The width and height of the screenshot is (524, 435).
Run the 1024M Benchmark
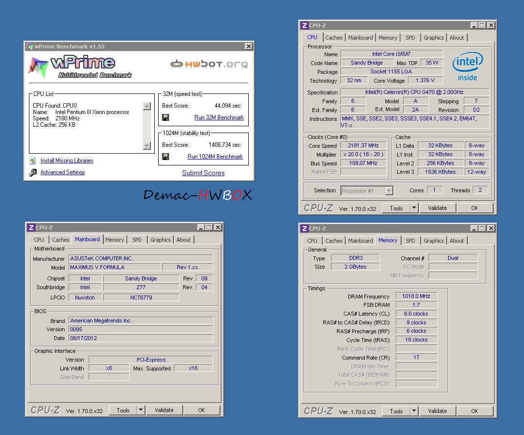pyautogui.click(x=215, y=157)
